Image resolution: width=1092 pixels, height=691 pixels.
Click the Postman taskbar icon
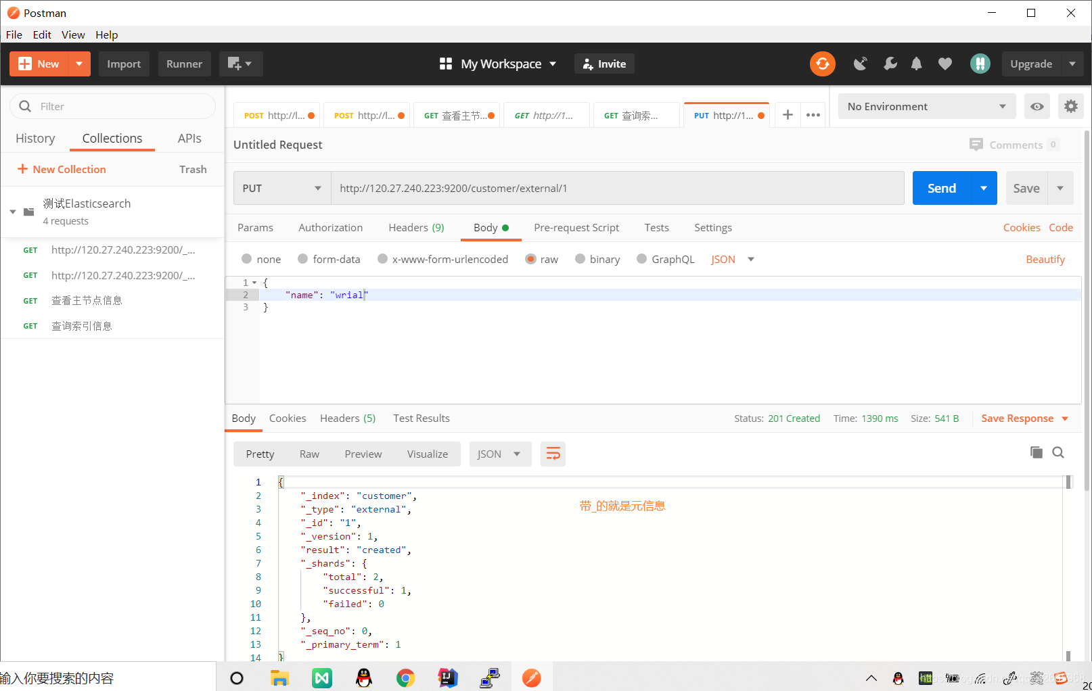tap(532, 677)
